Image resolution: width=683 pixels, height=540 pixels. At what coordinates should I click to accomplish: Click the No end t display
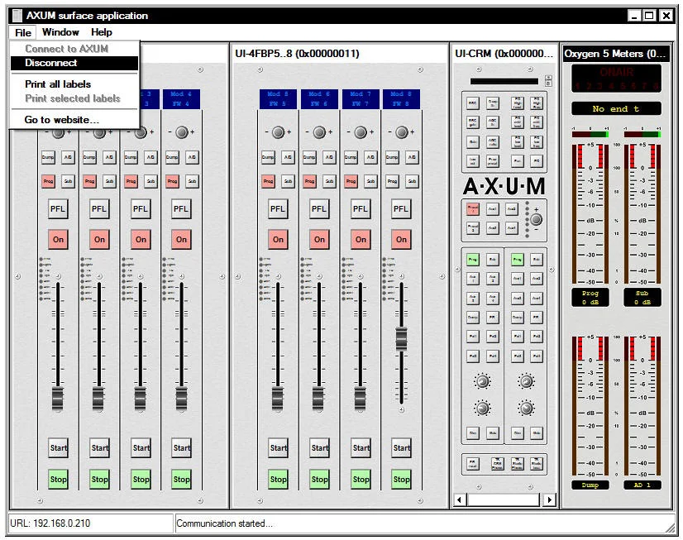pyautogui.click(x=616, y=108)
